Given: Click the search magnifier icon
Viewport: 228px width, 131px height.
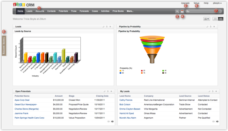Looking at the screenshot, I should pos(188,11).
